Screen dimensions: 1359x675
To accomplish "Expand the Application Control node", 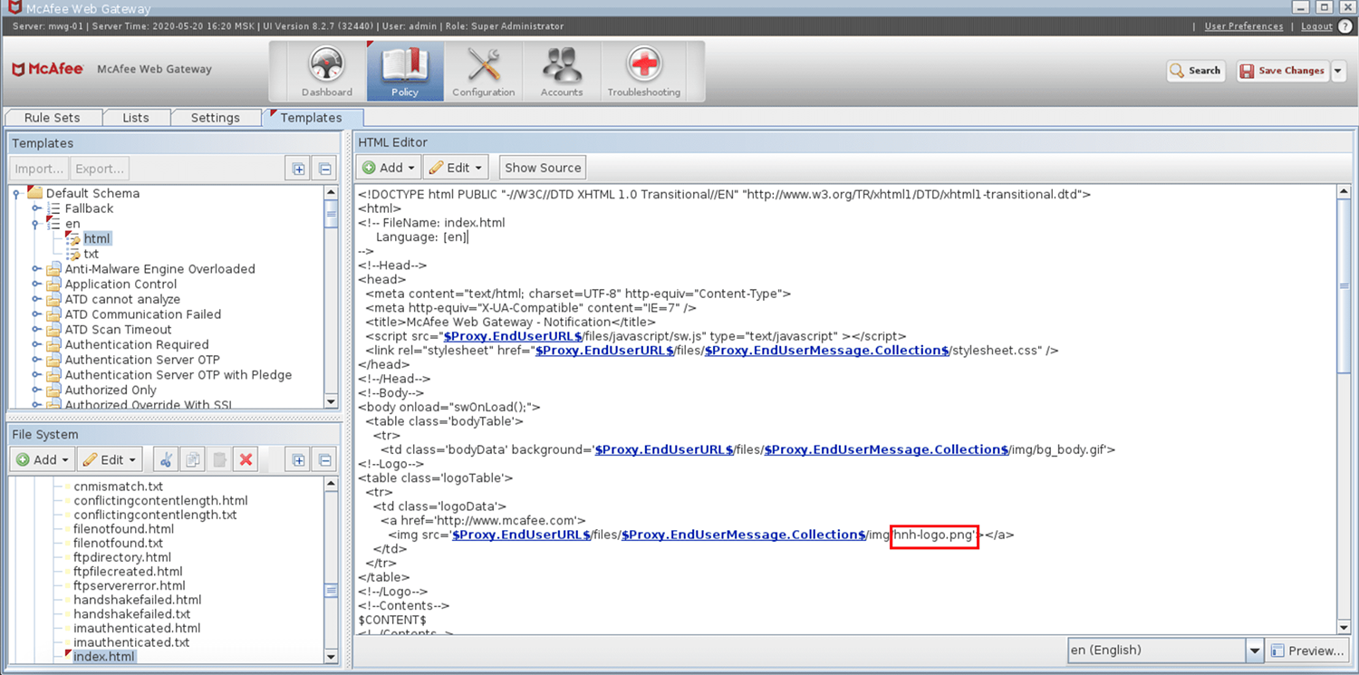I will point(37,284).
